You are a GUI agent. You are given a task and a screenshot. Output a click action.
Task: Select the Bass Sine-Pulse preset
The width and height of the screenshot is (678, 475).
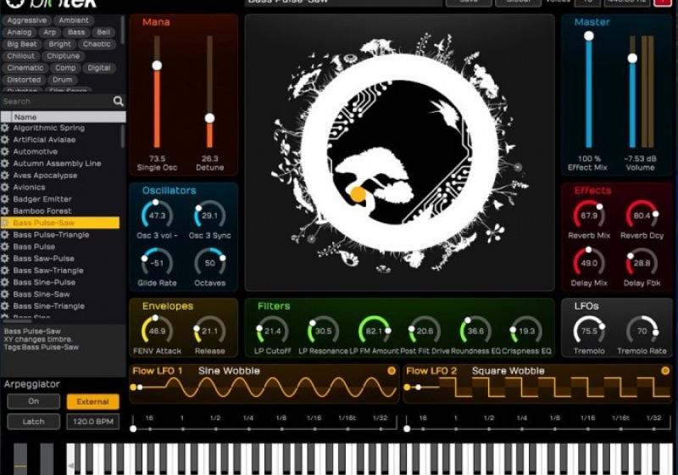click(44, 282)
